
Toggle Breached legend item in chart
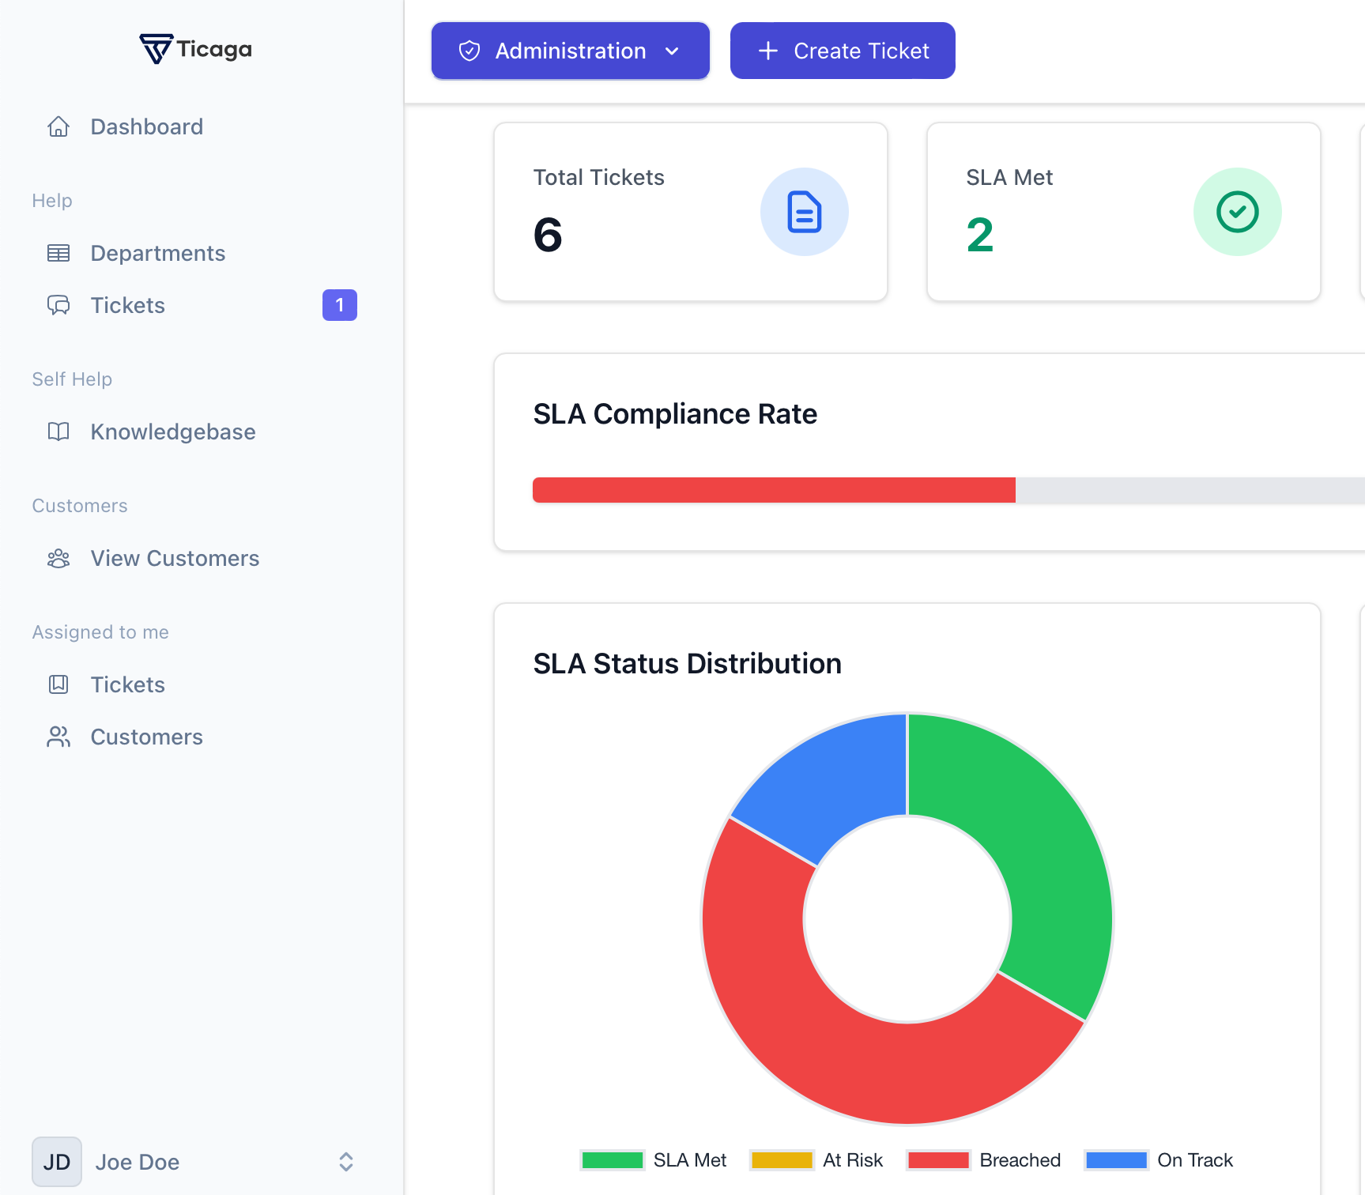pos(984,1160)
